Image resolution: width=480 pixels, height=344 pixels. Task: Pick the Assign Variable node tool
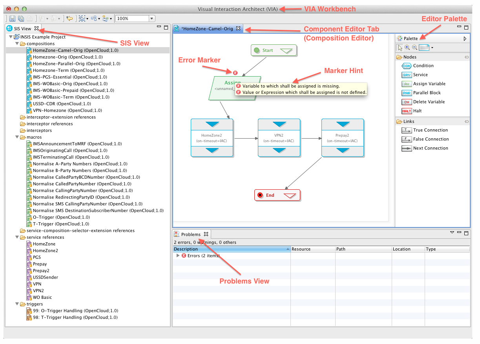(429, 84)
